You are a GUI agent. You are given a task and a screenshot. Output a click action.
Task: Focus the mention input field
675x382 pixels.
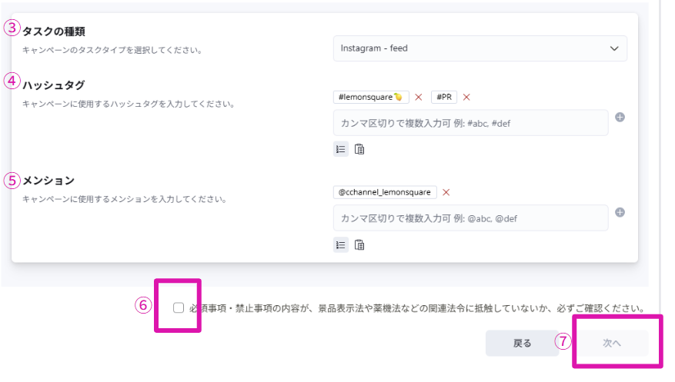tap(470, 218)
